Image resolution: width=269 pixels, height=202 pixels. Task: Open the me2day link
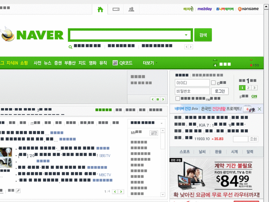[205, 9]
